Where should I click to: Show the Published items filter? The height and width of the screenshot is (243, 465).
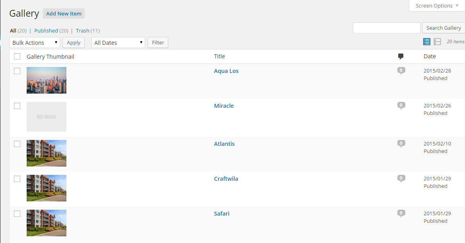[x=46, y=31]
